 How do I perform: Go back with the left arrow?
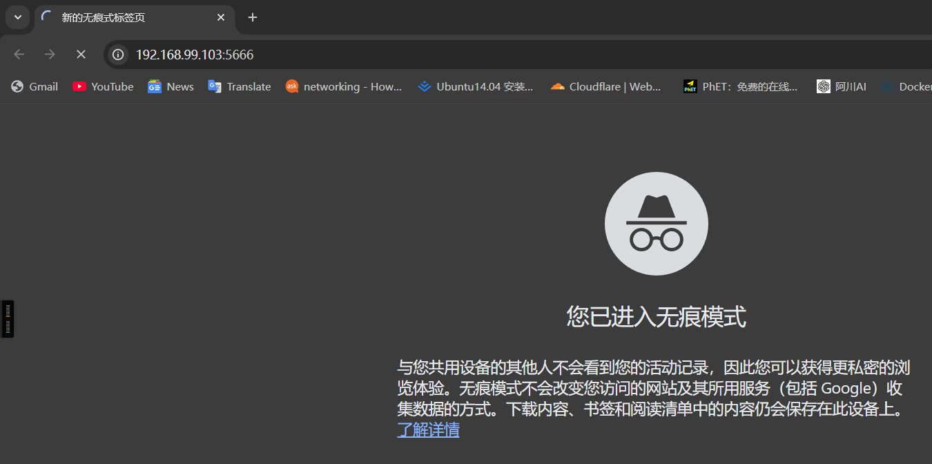(x=19, y=54)
